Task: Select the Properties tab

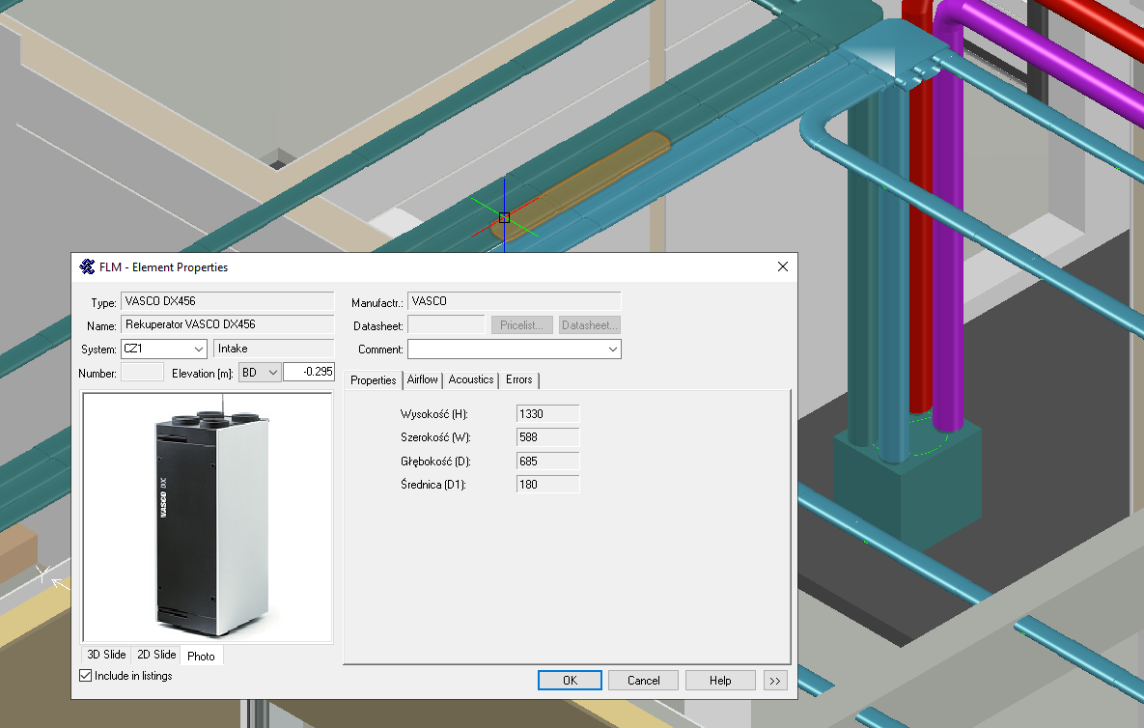Action: pos(374,380)
